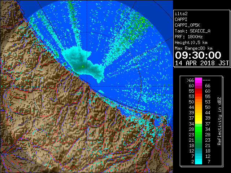
Task: Click the radar center where range lines cross
Action: 87,86
